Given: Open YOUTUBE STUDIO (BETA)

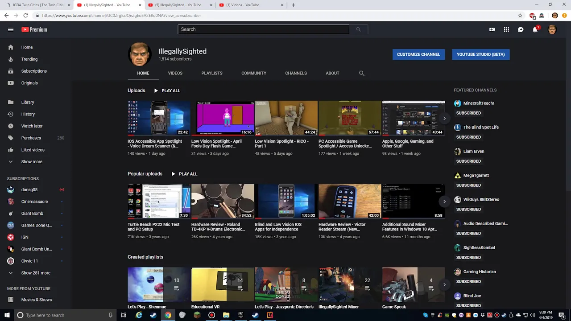Looking at the screenshot, I should click(x=480, y=54).
